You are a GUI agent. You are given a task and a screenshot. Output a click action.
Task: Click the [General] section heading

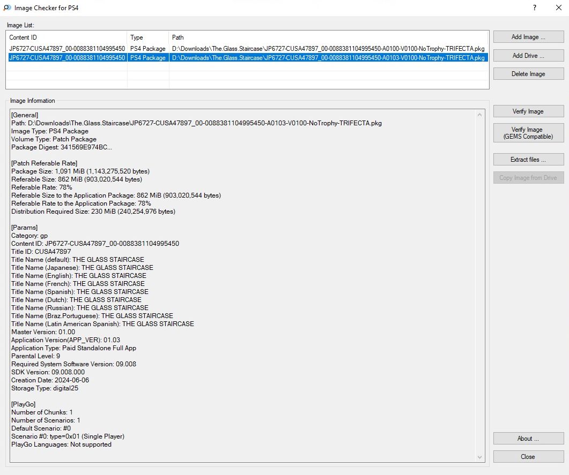[x=25, y=115]
